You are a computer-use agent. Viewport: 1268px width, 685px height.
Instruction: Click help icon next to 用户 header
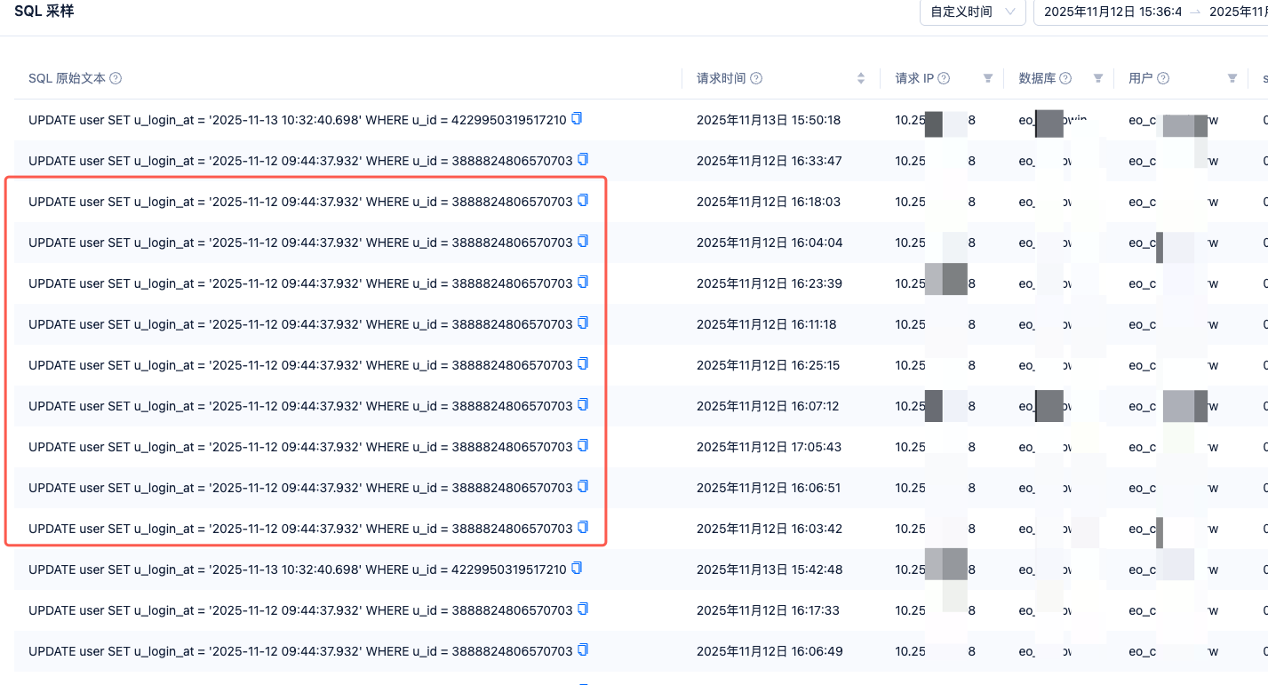(x=1163, y=78)
